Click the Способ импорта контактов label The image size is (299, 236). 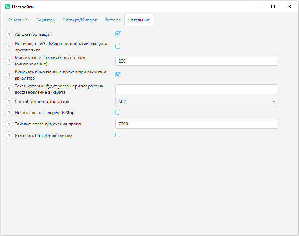[42, 102]
